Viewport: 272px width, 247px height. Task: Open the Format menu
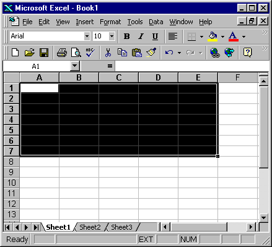click(110, 22)
